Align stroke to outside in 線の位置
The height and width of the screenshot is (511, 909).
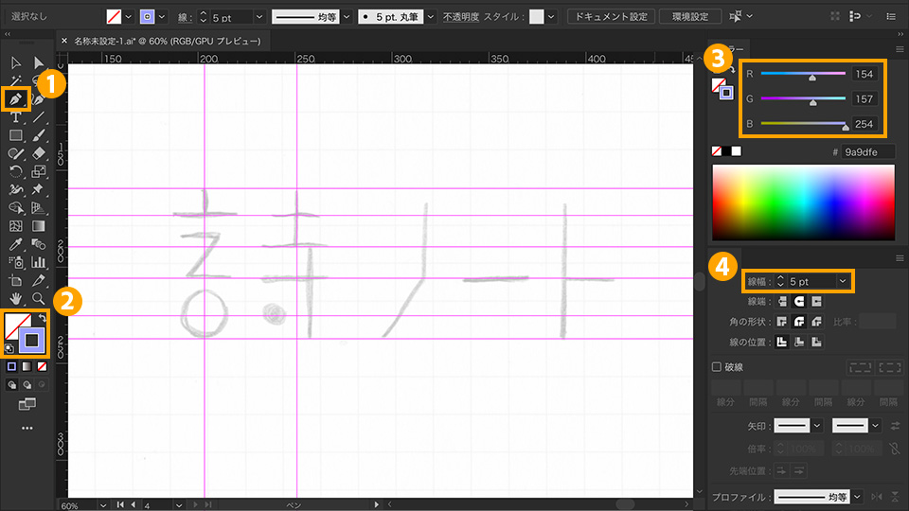817,342
